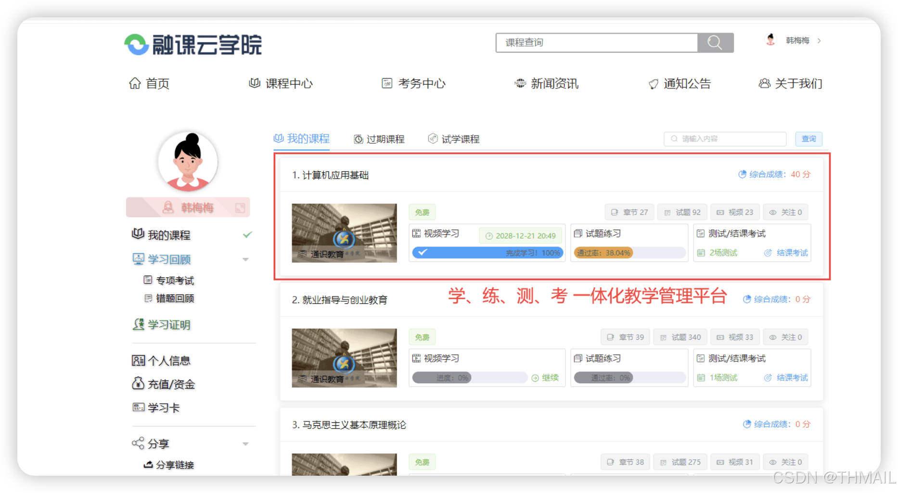Viewport: 898px width, 493px height.
Task: Expand the 学习回顾 section
Action: [x=246, y=259]
